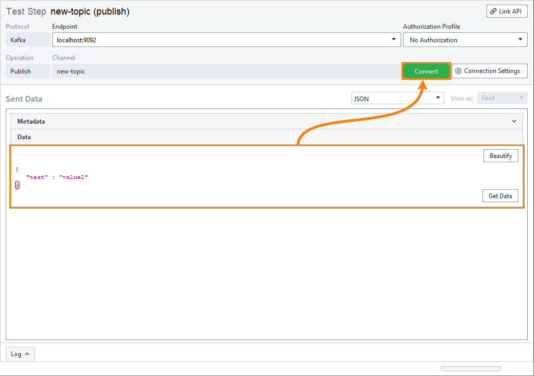This screenshot has width=534, height=376.
Task: Click the Log panel chevron arrow
Action: coord(27,354)
